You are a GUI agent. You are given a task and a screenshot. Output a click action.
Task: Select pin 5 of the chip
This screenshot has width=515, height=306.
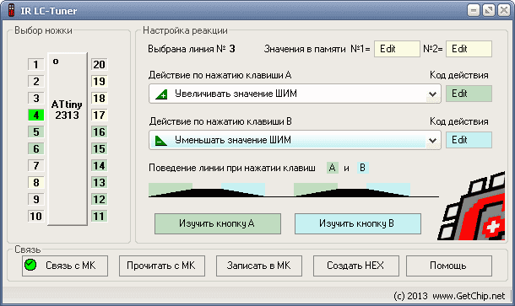pyautogui.click(x=35, y=132)
